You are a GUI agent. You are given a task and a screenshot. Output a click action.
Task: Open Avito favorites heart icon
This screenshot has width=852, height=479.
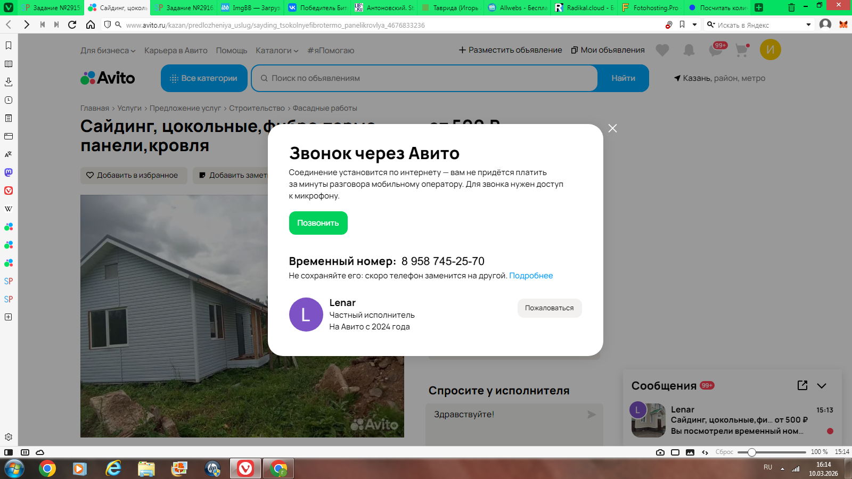[662, 50]
